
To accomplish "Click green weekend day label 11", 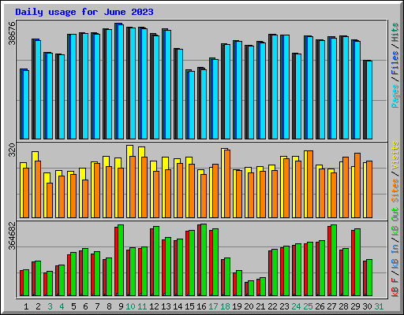I will tap(142, 306).
